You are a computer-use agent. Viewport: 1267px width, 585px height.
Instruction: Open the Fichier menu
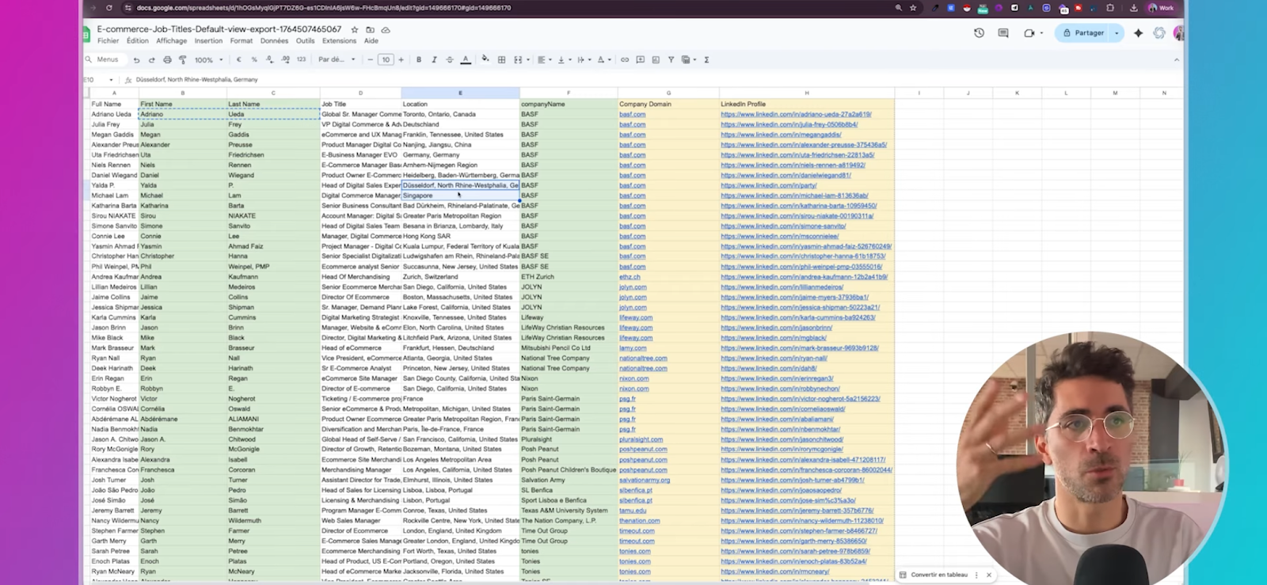pyautogui.click(x=108, y=41)
